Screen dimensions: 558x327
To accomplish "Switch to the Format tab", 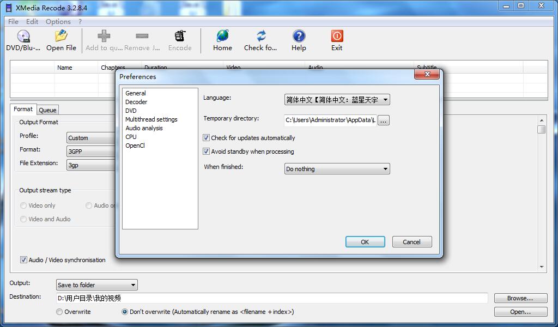I will (23, 109).
